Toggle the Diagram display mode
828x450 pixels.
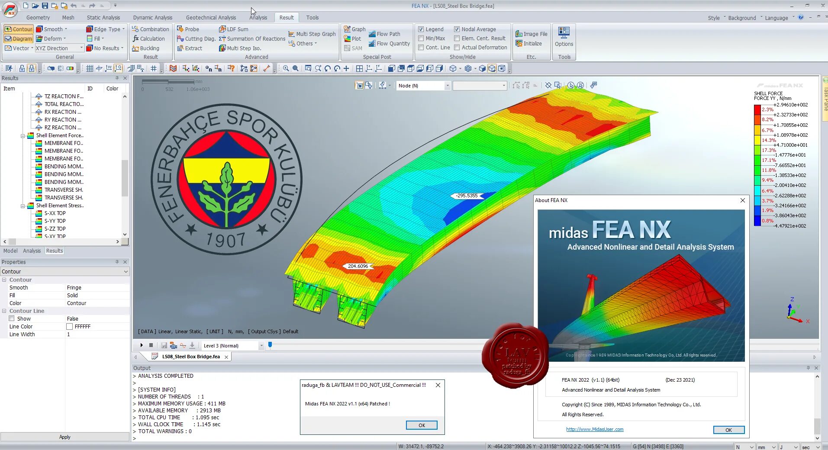18,39
